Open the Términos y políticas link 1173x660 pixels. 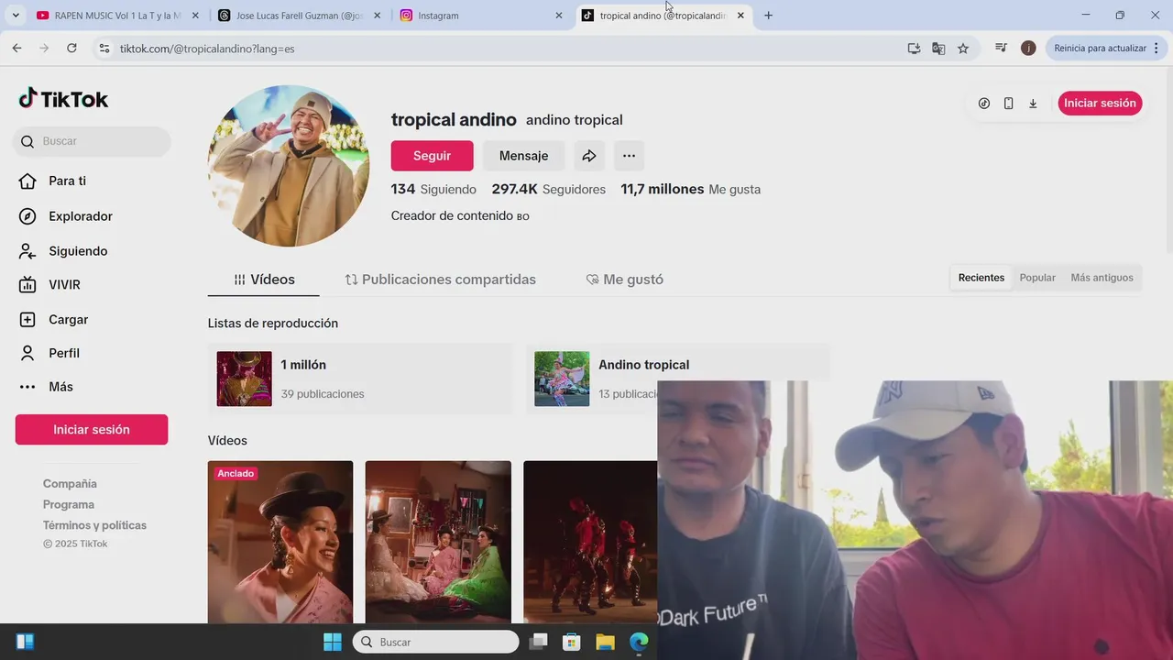(x=94, y=525)
